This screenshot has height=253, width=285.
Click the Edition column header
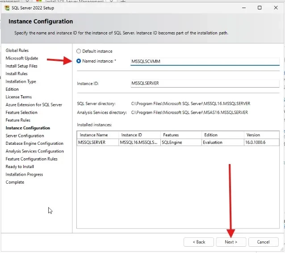pyautogui.click(x=222, y=135)
